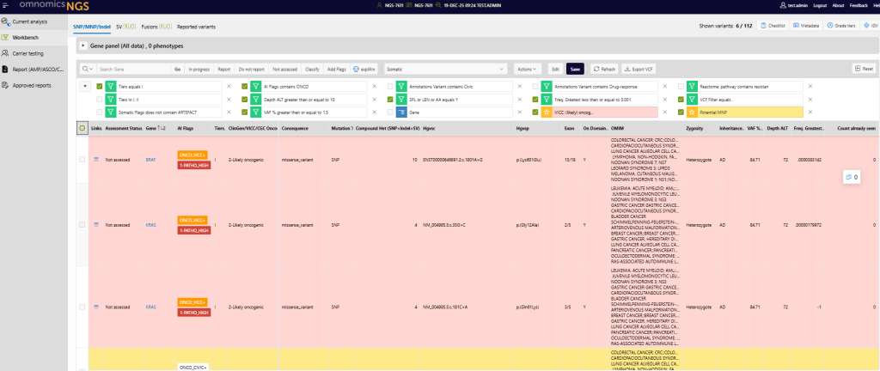Viewport: 880px width, 371px height.
Task: Click the Save button
Action: 576,68
